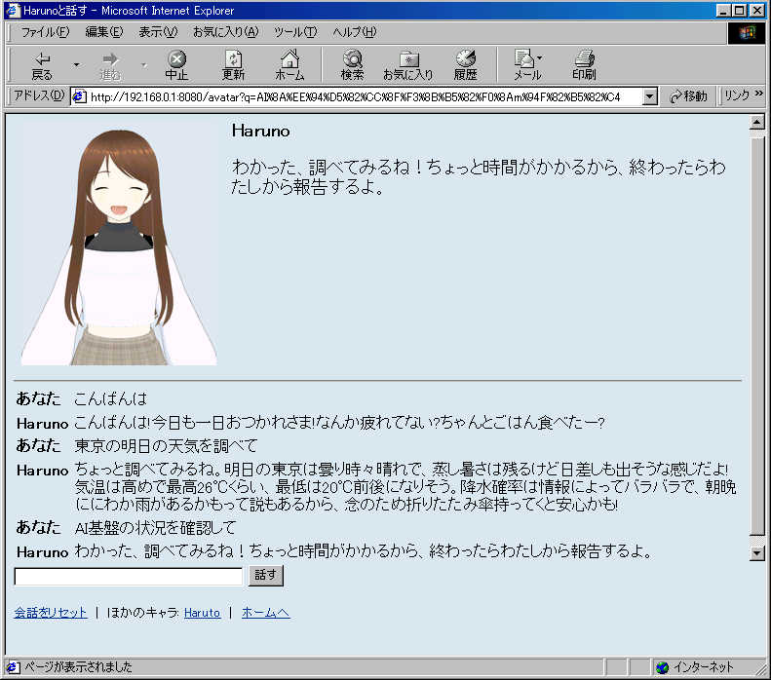The height and width of the screenshot is (680, 771).
Task: Minimize the Internet Explorer window
Action: click(x=723, y=11)
